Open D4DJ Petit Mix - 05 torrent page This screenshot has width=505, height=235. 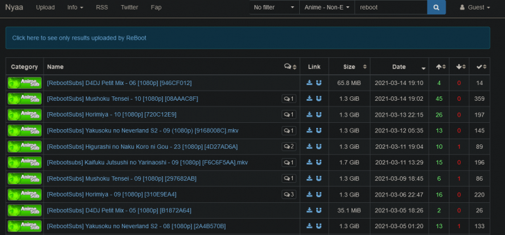click(119, 210)
